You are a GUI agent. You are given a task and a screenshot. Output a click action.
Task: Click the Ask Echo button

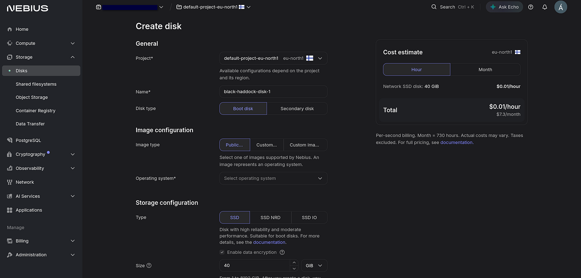click(x=505, y=7)
